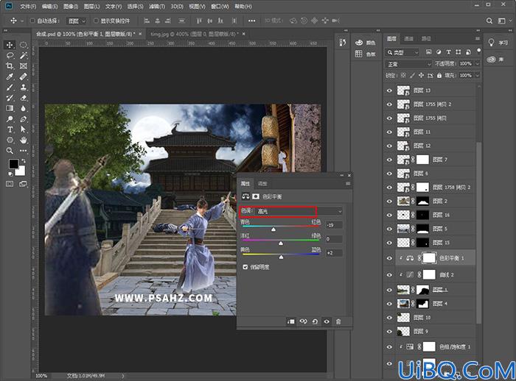Select the Frame tool
Viewport: 516px width, 381px height.
tap(24, 66)
